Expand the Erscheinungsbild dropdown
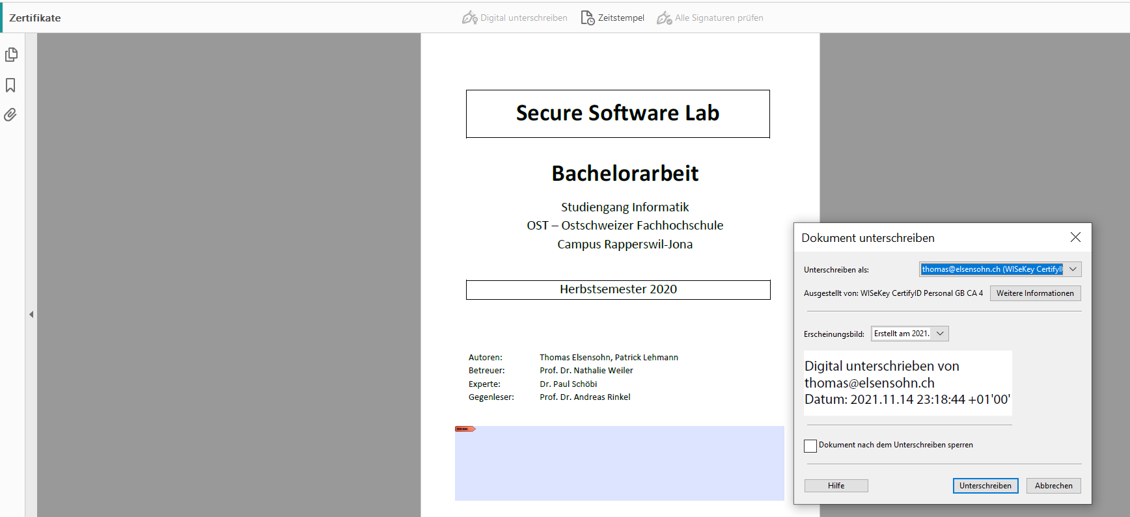This screenshot has width=1130, height=517. tap(940, 334)
